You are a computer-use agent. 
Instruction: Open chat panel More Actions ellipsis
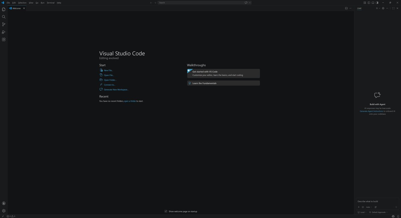(x=387, y=8)
